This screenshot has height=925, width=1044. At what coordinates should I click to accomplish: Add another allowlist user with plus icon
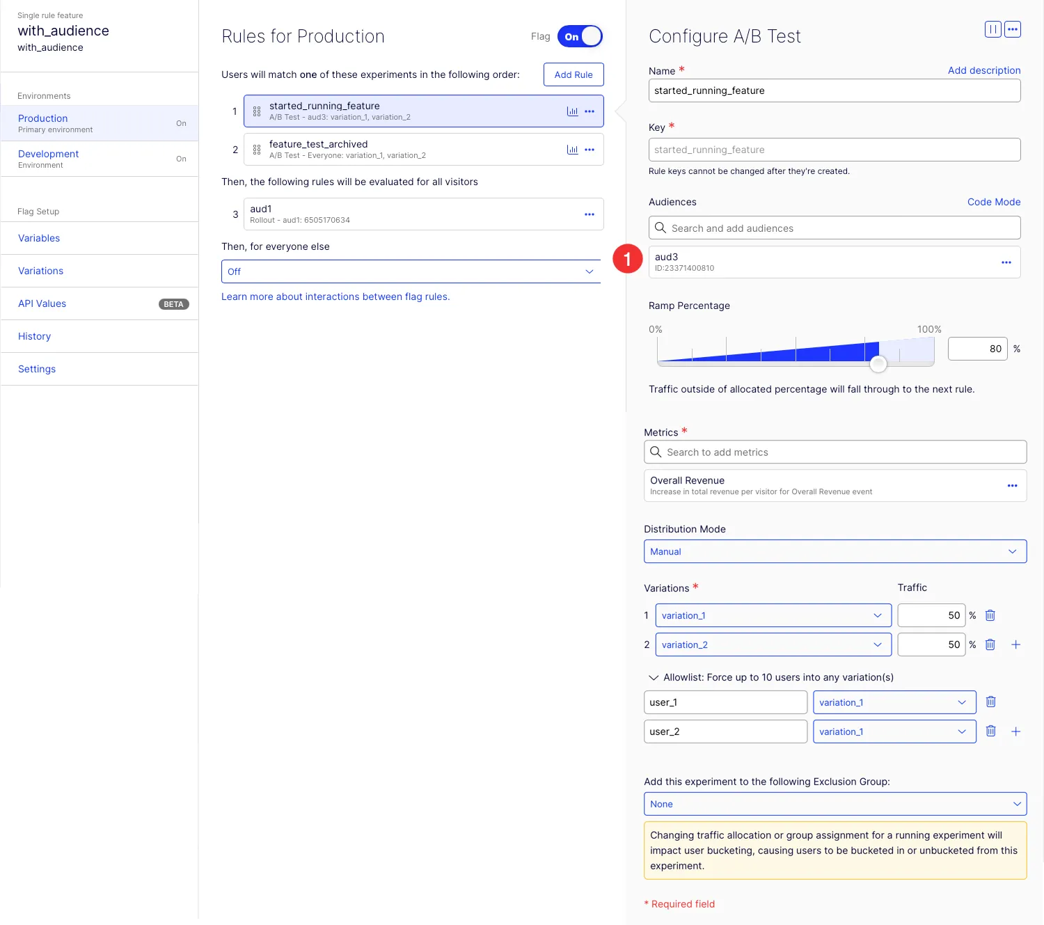pos(1015,732)
